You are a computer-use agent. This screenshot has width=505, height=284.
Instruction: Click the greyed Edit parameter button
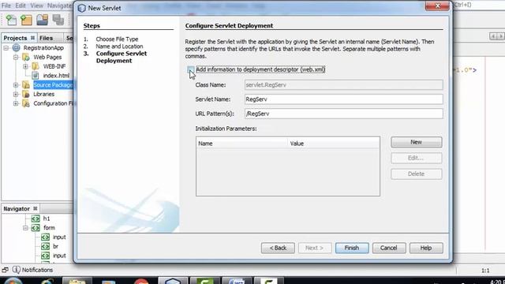click(x=416, y=158)
